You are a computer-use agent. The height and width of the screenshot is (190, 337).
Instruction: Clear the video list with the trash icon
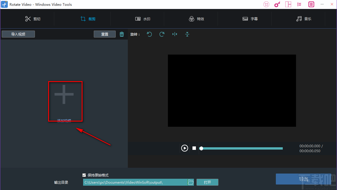click(121, 34)
